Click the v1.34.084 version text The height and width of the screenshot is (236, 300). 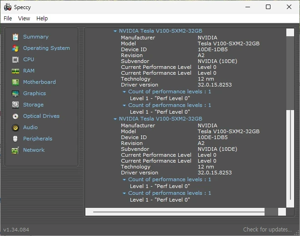click(16, 230)
